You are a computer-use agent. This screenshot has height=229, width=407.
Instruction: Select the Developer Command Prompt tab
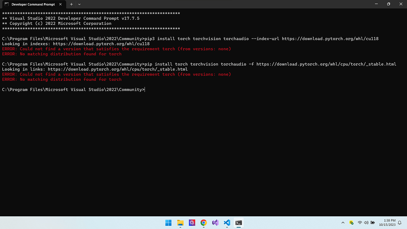pos(34,5)
